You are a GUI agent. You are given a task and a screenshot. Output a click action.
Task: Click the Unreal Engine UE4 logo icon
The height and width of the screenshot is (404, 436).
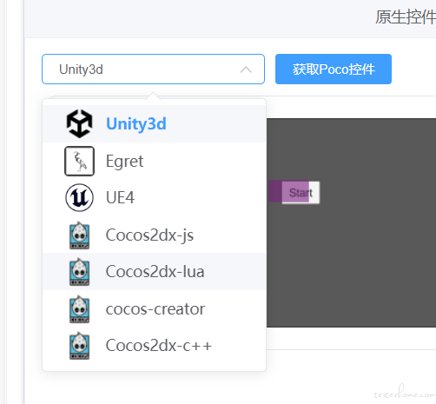click(x=79, y=197)
